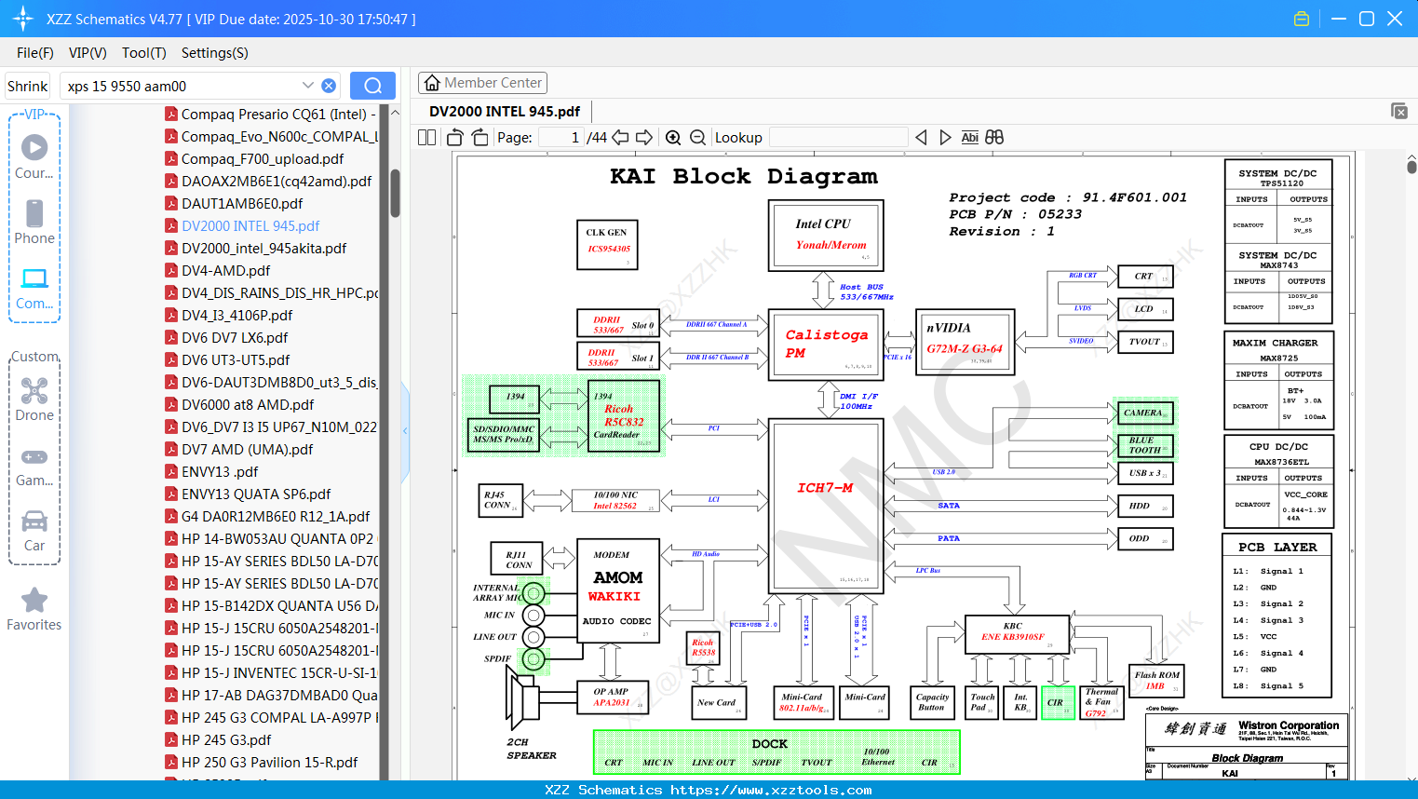The image size is (1418, 799).
Task: Click the XZZ Schematics app logo
Action: click(x=22, y=19)
